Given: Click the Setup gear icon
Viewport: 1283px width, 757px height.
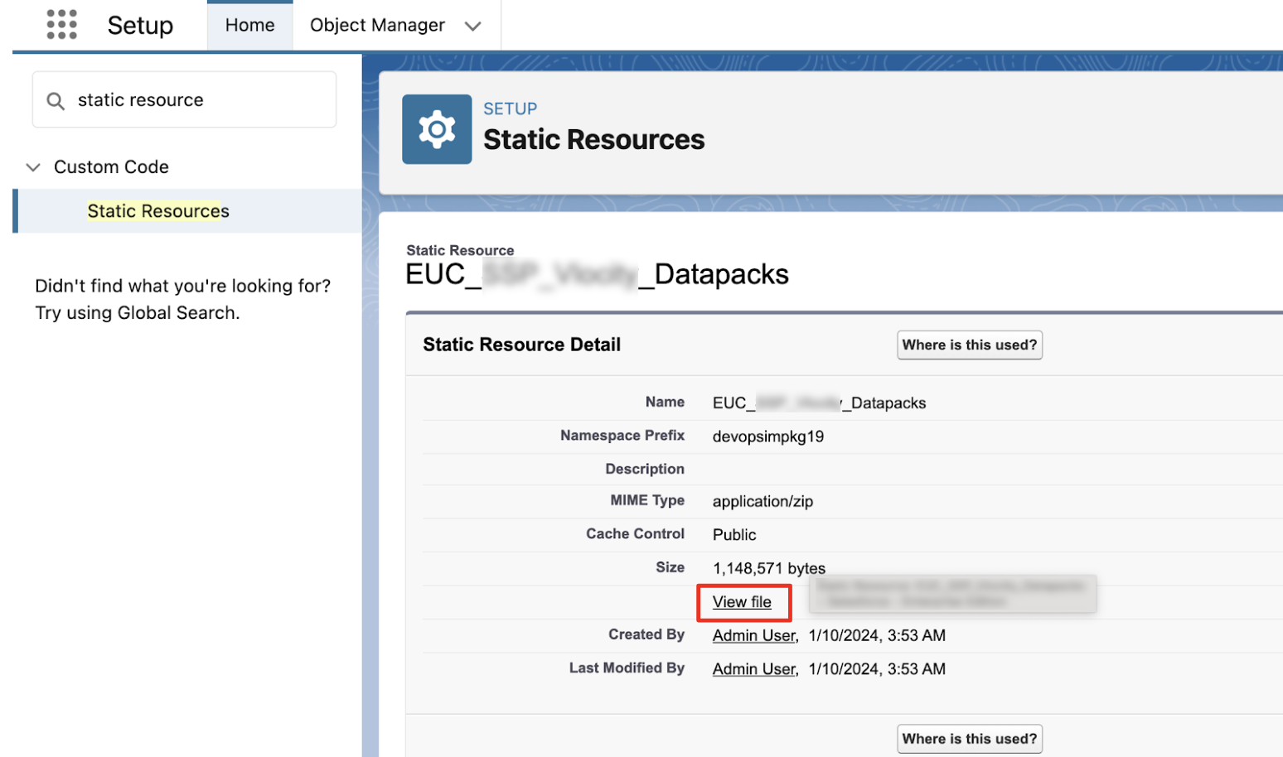Looking at the screenshot, I should [437, 129].
